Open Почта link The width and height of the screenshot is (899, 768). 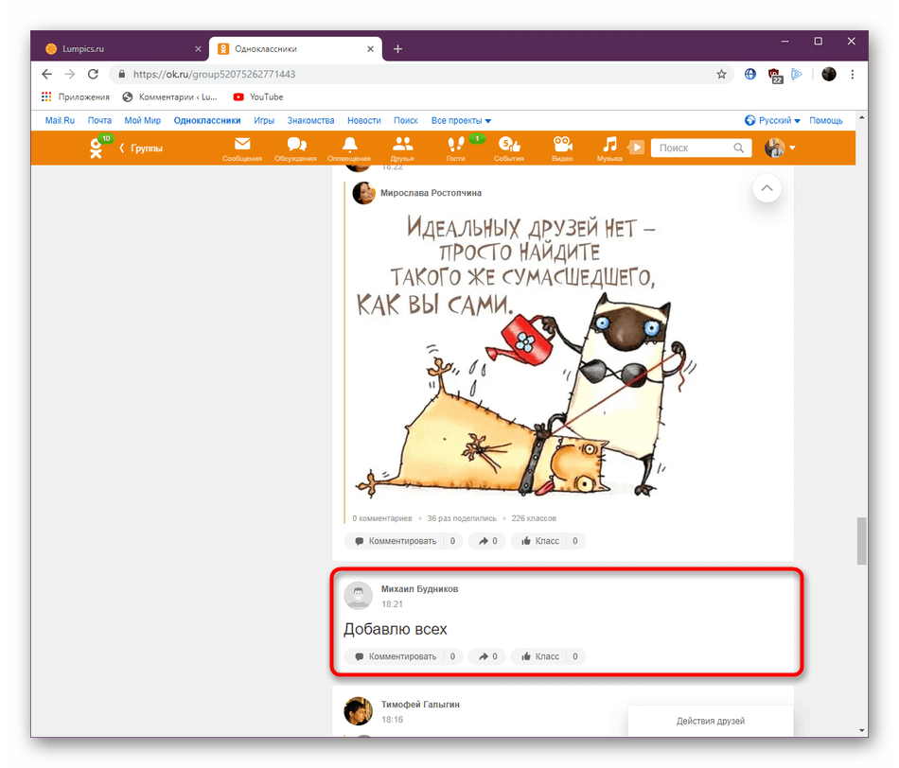(99, 120)
